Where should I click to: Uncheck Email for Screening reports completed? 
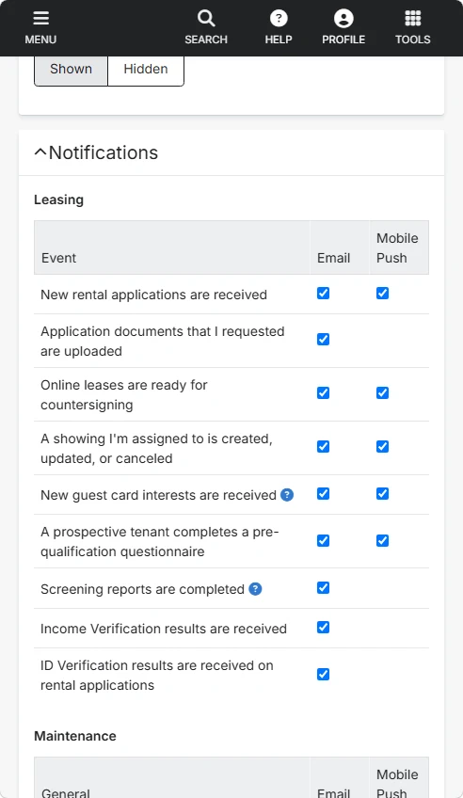pos(323,588)
